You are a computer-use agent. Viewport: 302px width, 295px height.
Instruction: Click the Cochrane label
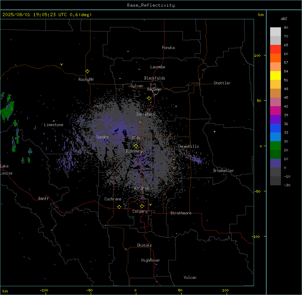point(113,199)
